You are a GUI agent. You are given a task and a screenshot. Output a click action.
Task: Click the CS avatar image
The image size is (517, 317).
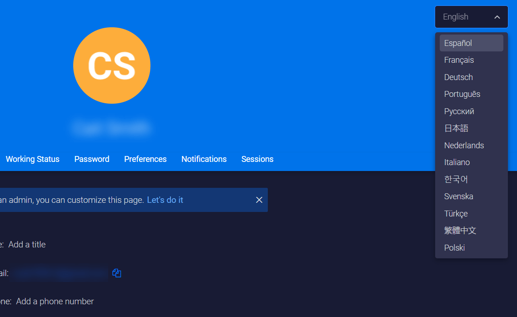112,65
